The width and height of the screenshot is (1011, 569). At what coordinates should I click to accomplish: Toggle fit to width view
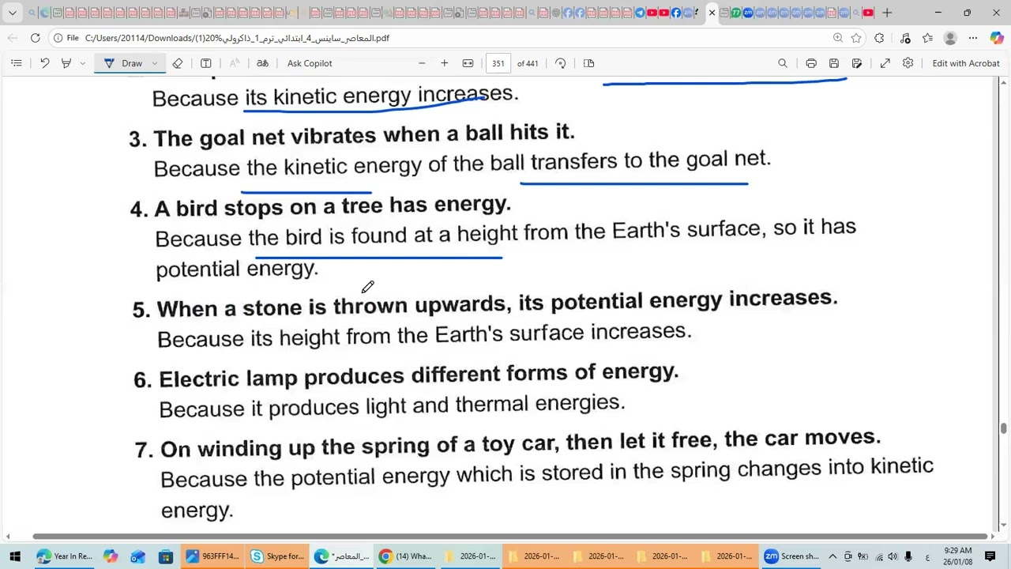(x=468, y=63)
